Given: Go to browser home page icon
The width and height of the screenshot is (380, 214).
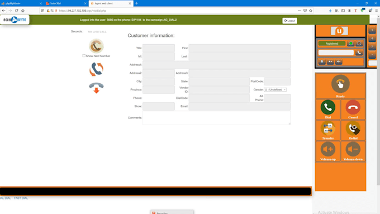Looking at the screenshot, I should [23, 11].
